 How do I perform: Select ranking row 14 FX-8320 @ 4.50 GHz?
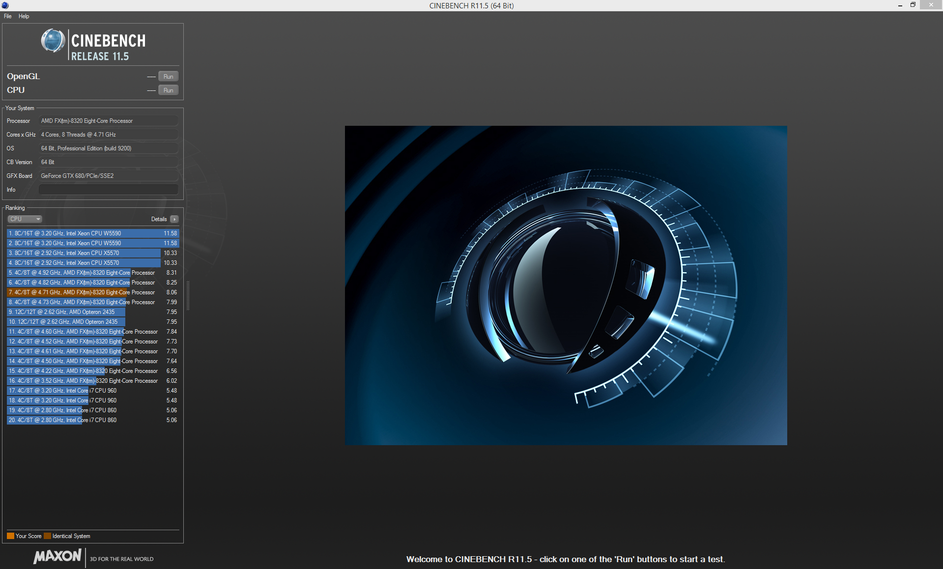coord(93,361)
